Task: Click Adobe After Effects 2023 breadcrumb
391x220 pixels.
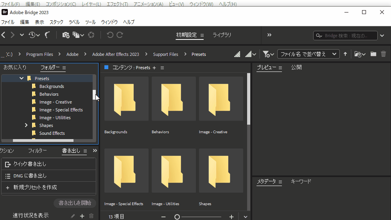Action: tap(115, 54)
